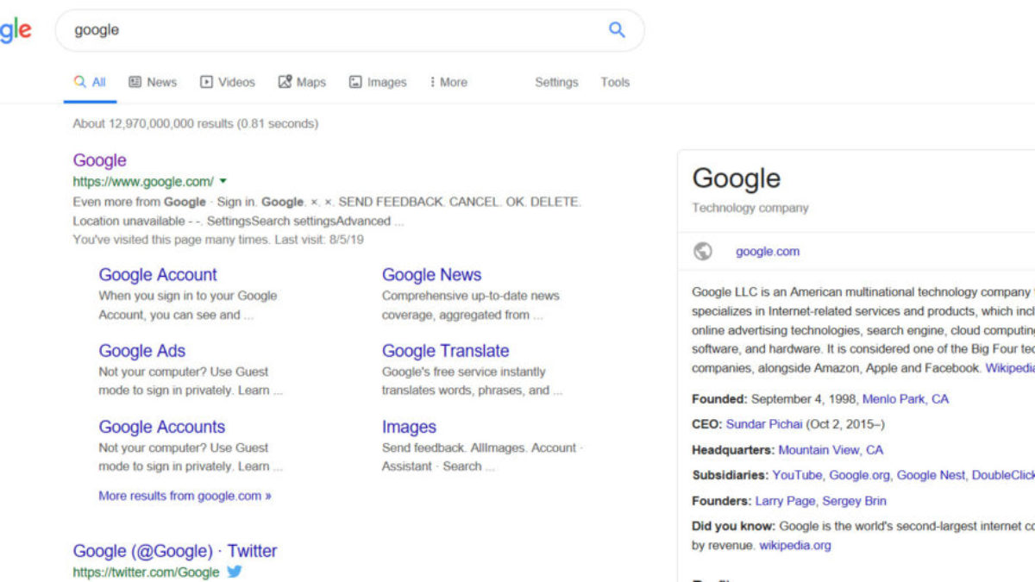The height and width of the screenshot is (582, 1035).
Task: Expand the green arrow next to www.google.com URL
Action: coord(223,181)
